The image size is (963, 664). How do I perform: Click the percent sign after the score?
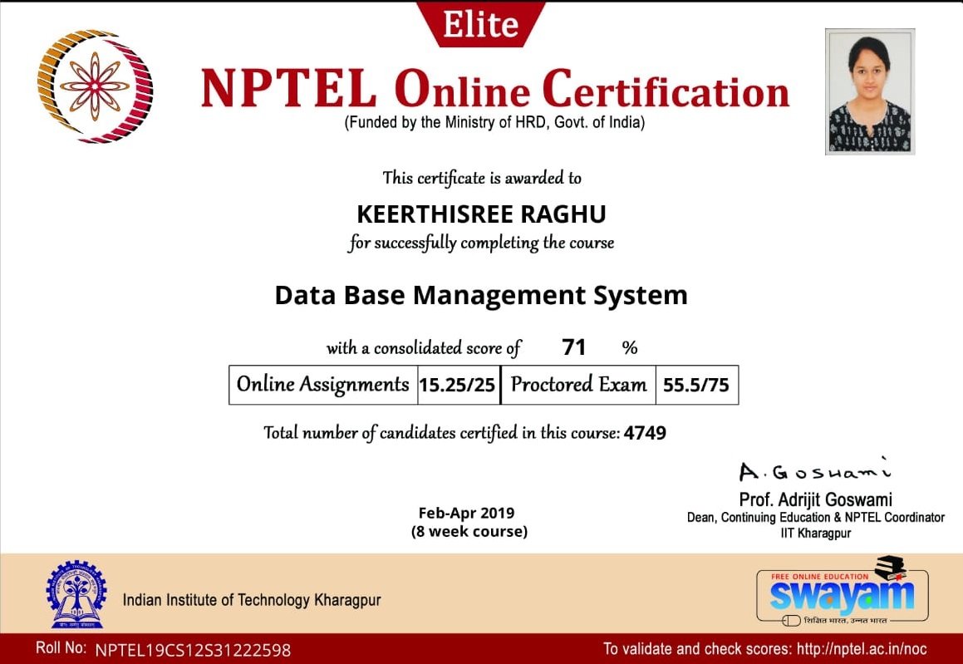pos(630,348)
